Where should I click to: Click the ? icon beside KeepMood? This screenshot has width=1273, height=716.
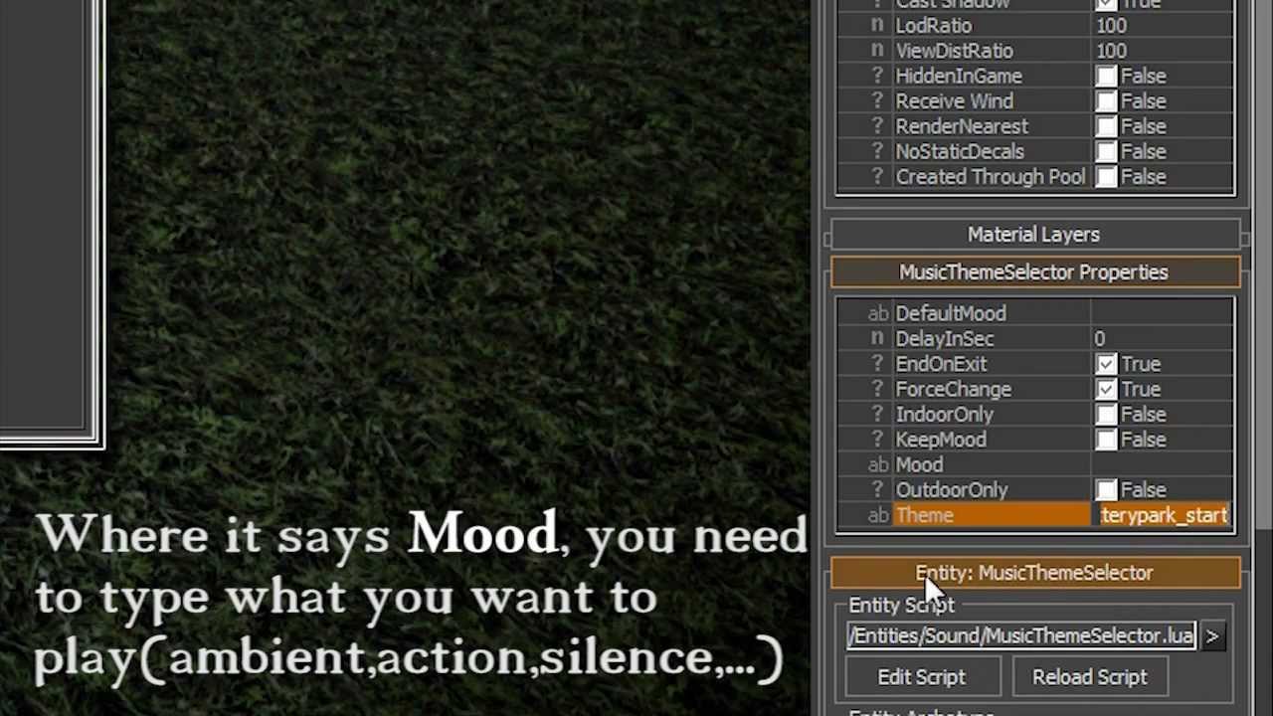pos(877,440)
